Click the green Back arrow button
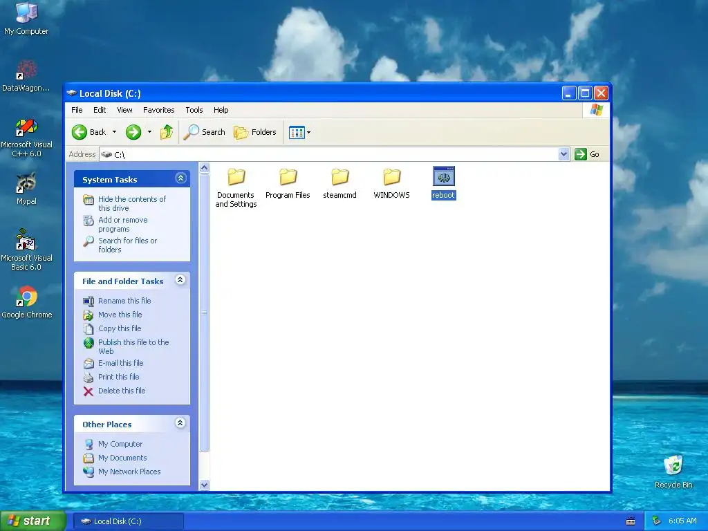This screenshot has height=531, width=708. [80, 132]
